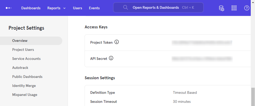Select Overview in Project Settings sidebar

20,41
